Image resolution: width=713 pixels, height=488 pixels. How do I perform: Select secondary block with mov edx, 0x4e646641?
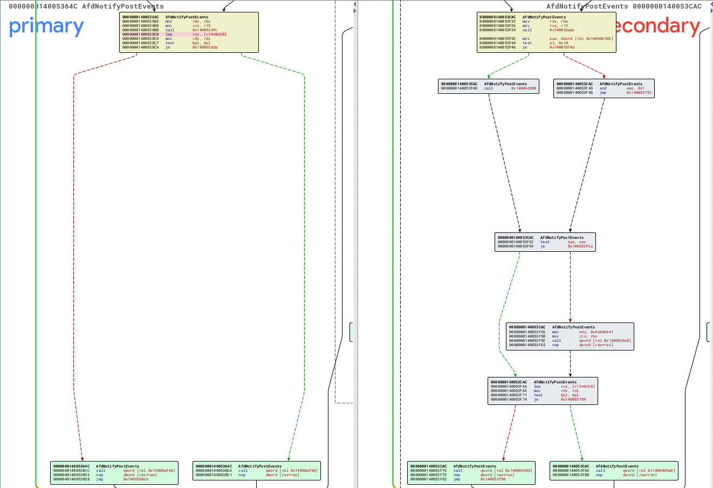[570, 336]
